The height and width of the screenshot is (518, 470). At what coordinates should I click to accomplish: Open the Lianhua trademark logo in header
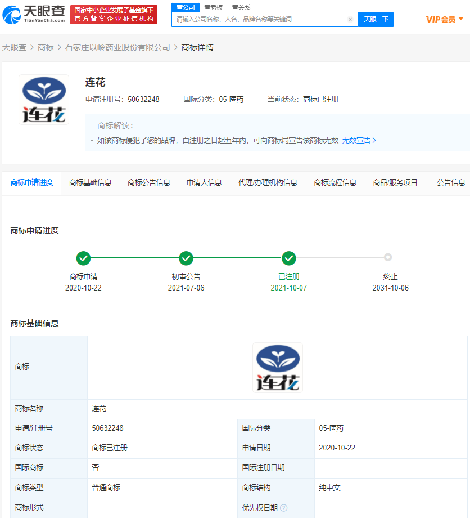pyautogui.click(x=44, y=100)
